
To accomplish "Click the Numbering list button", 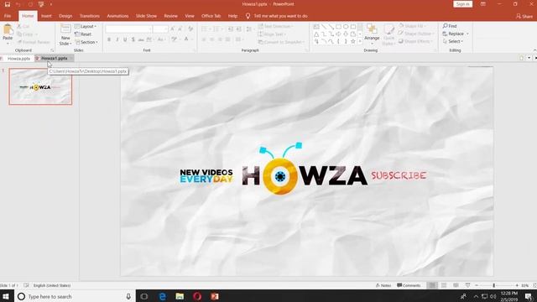I will pos(217,29).
